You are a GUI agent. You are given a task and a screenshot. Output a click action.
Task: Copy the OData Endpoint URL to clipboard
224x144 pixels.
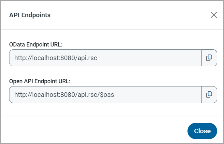pos(209,58)
